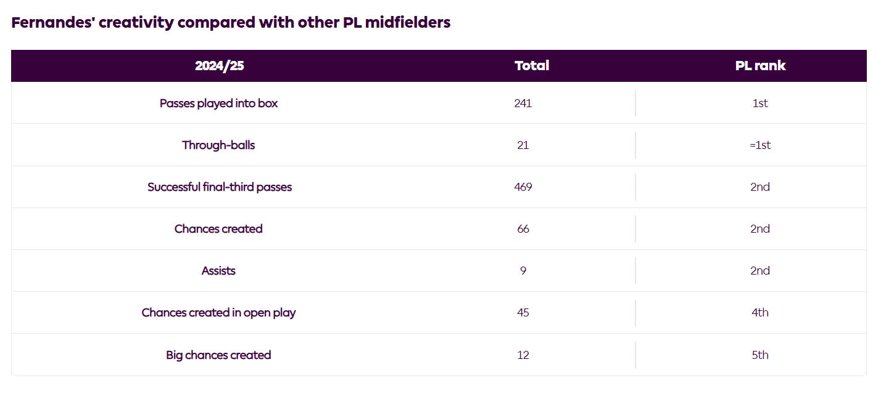
Task: Click the 12 total value
Action: 523,355
